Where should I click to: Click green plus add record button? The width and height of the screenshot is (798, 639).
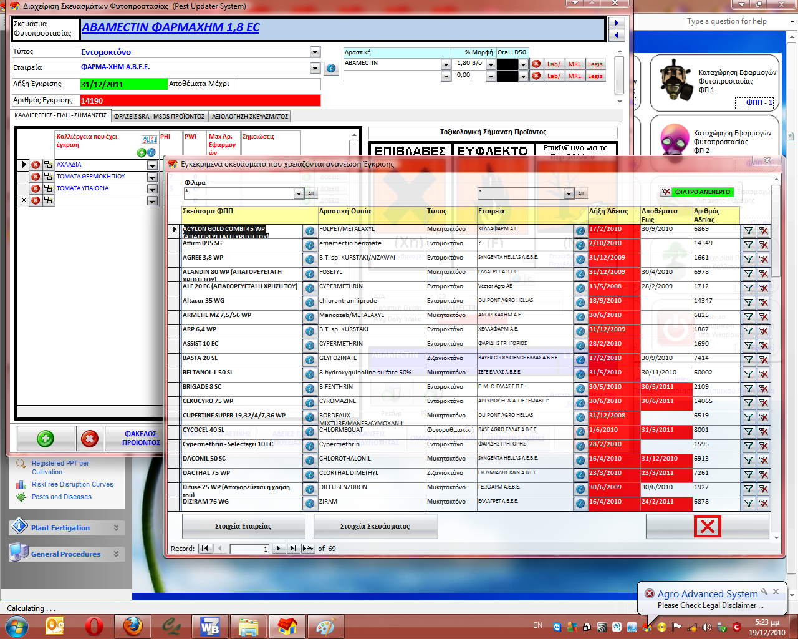[46, 439]
